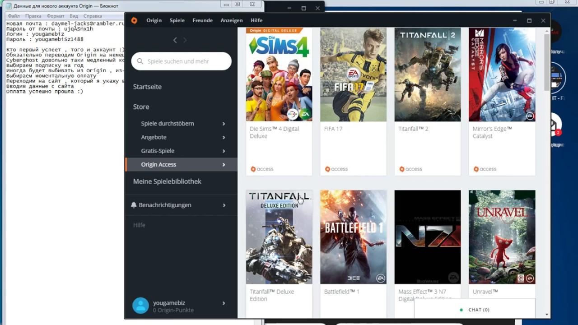Viewport: 578px width, 325px height.
Task: Click the Hilfe link in the sidebar
Action: [x=139, y=225]
